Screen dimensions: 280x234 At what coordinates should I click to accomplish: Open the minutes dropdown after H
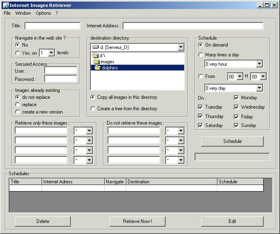[263, 76]
